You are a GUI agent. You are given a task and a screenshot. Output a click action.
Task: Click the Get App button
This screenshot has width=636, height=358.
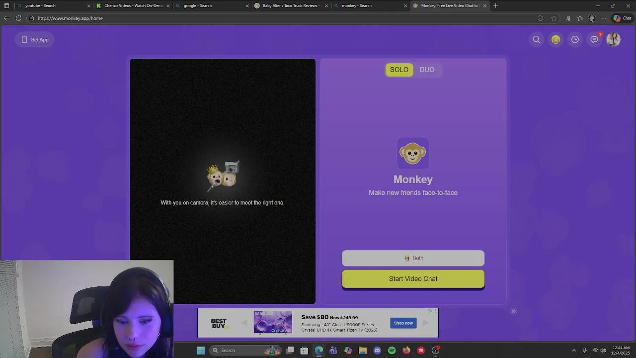pyautogui.click(x=35, y=40)
